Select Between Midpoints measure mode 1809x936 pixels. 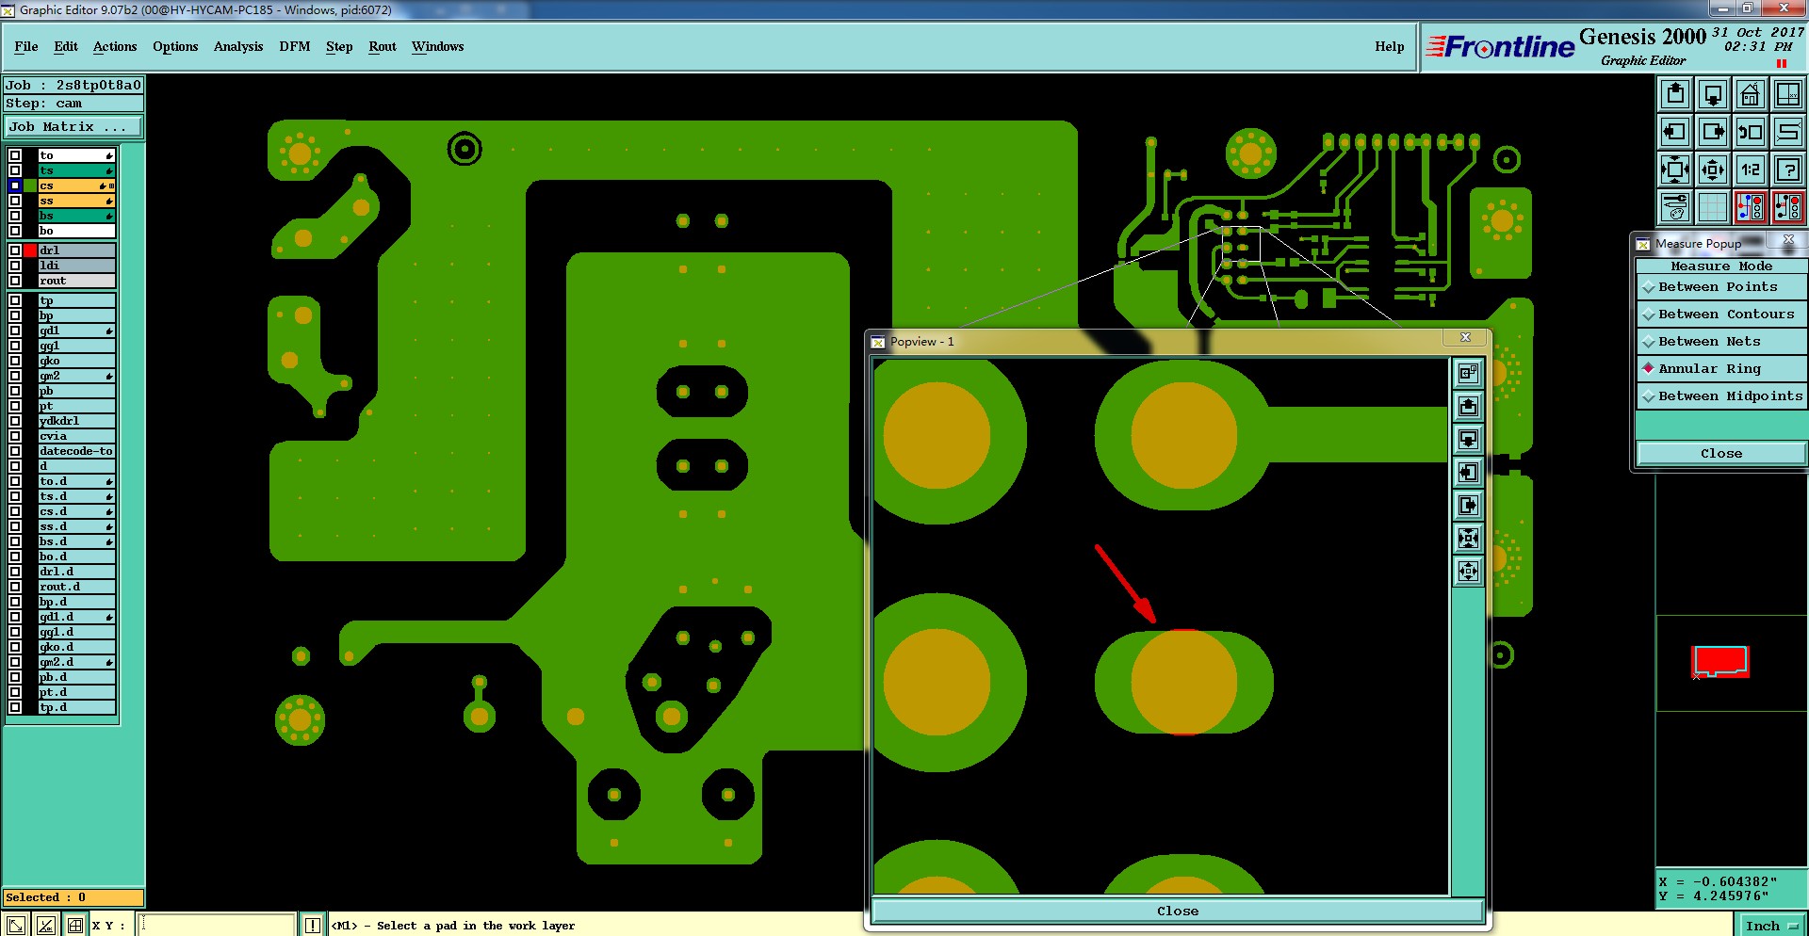click(1721, 396)
